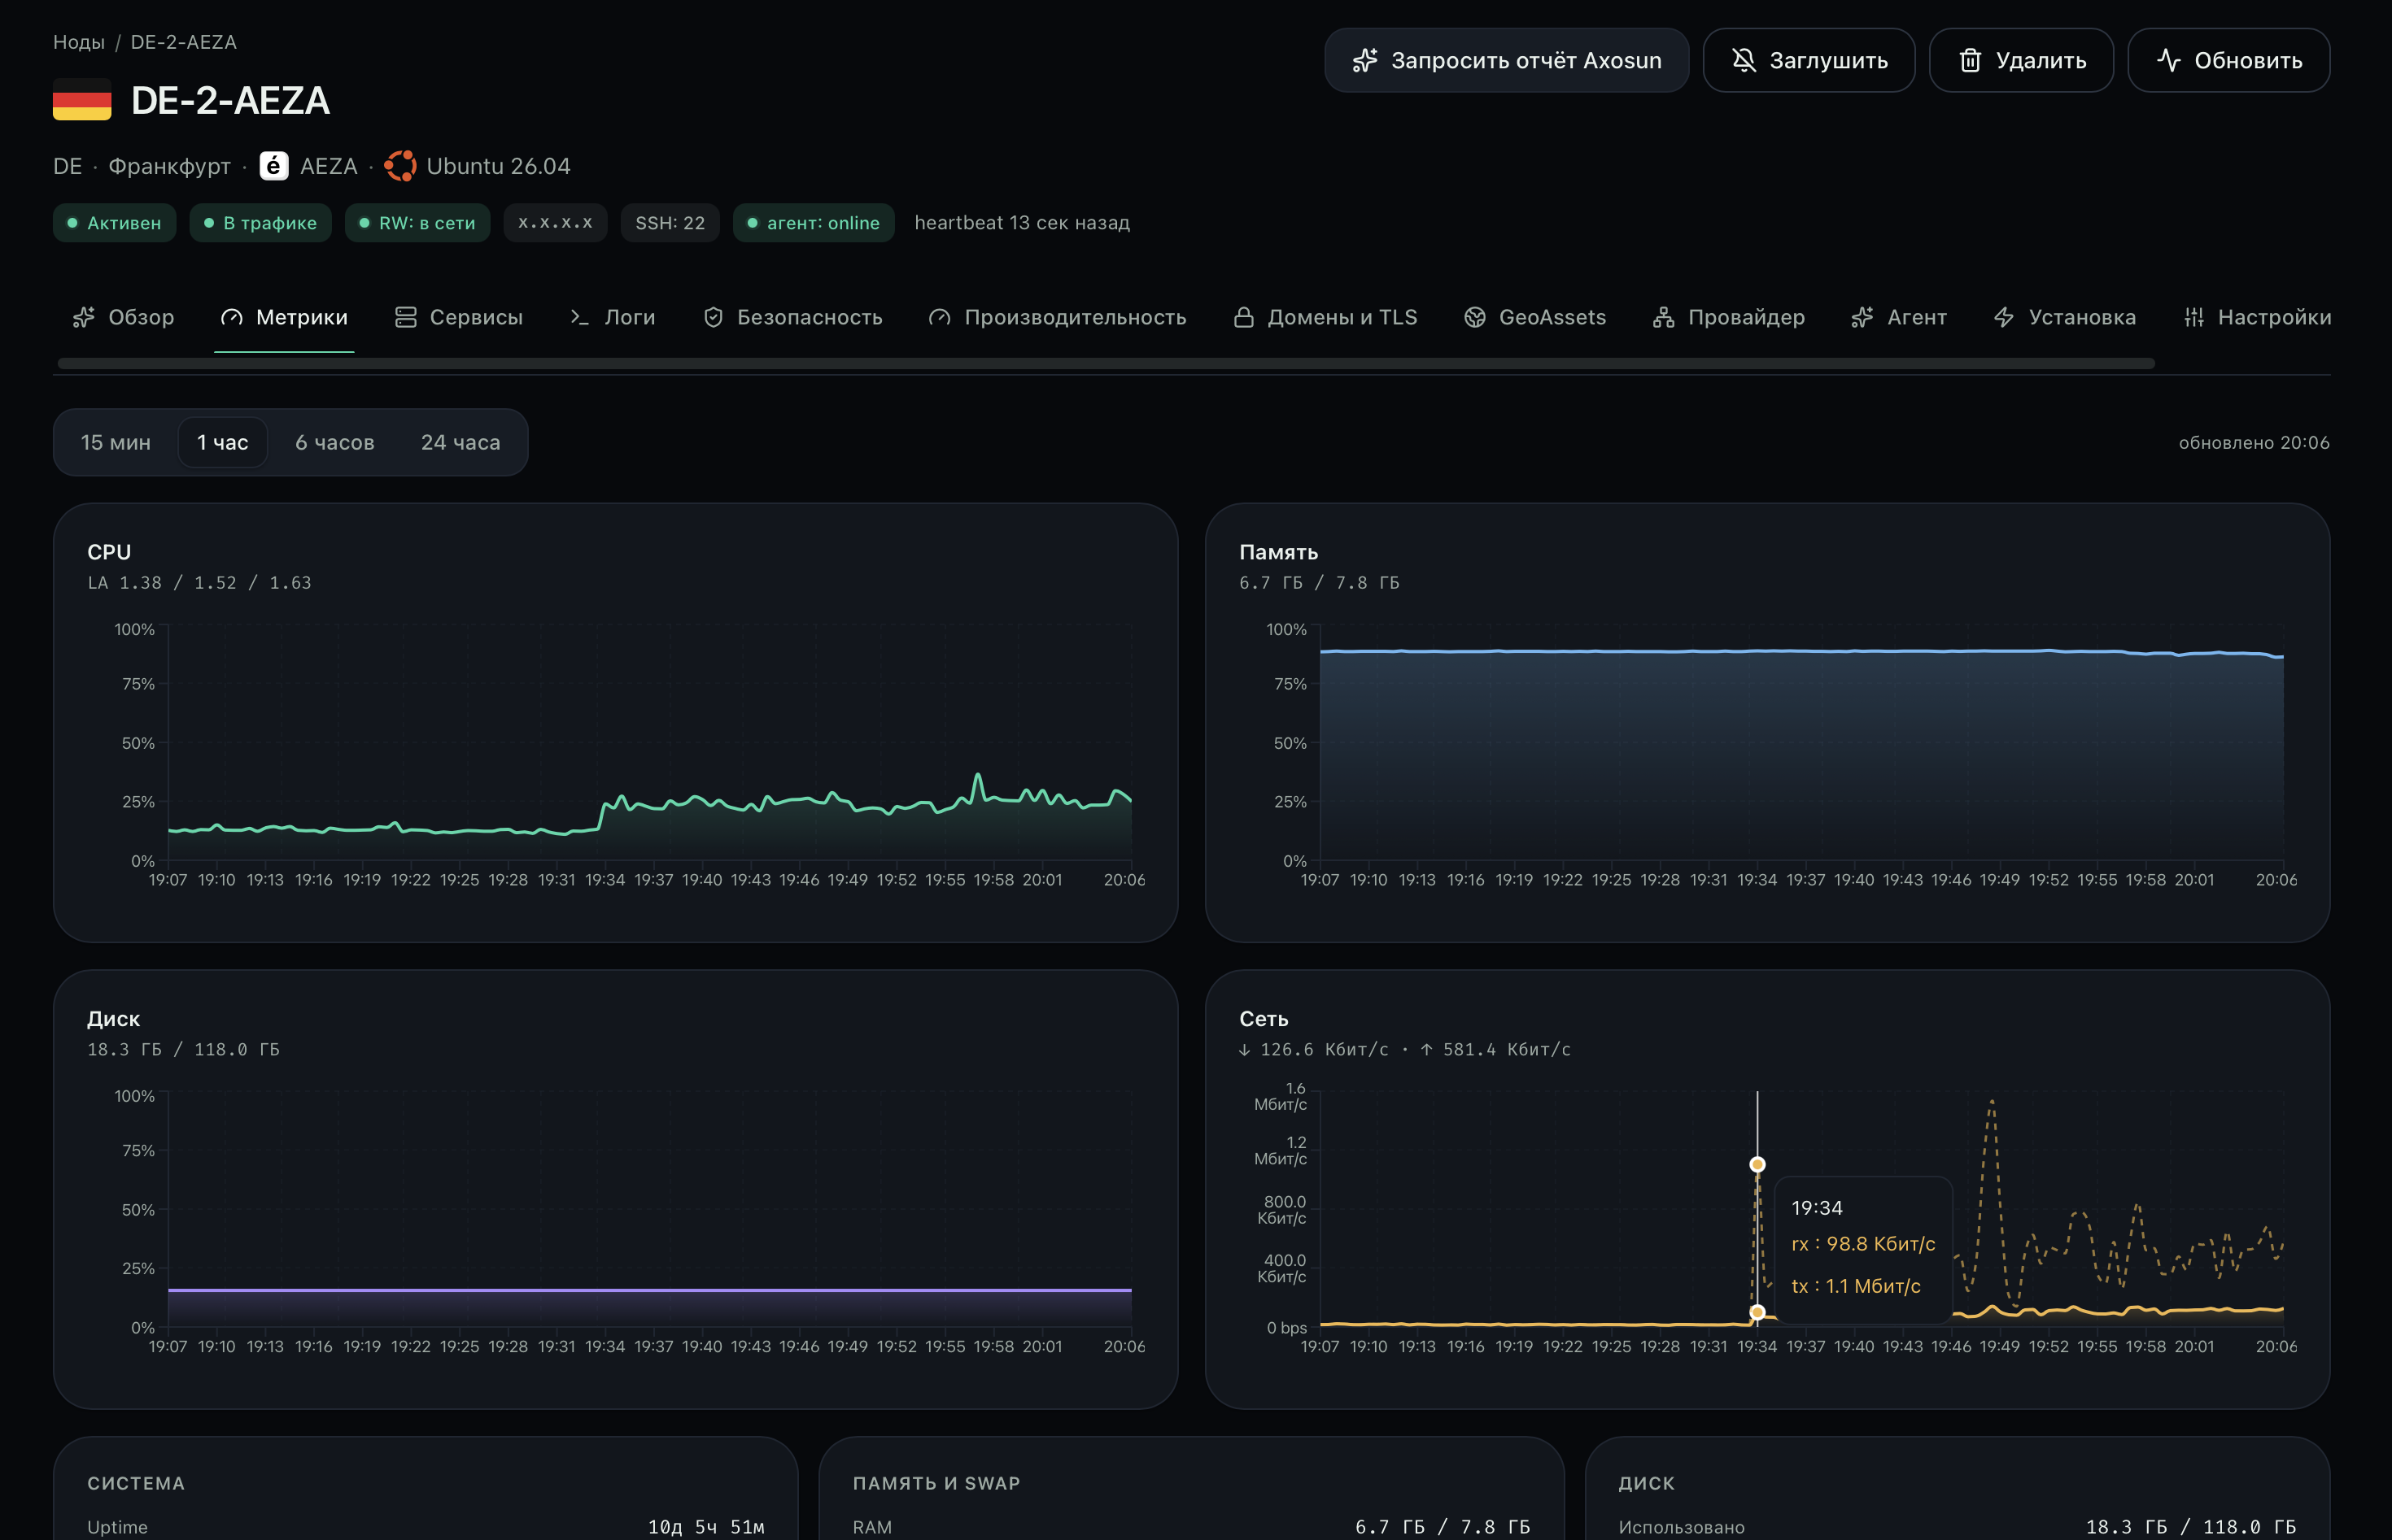Click the shield icon on Безопасность tab
2392x1540 pixels.
[714, 317]
